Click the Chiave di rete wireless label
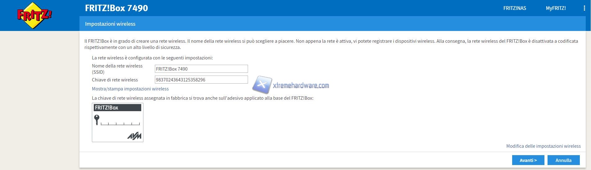 pyautogui.click(x=115, y=80)
